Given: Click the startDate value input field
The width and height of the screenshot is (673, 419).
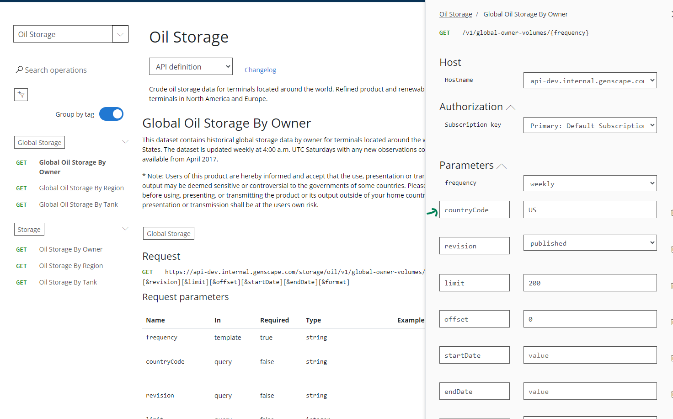Looking at the screenshot, I should [590, 355].
